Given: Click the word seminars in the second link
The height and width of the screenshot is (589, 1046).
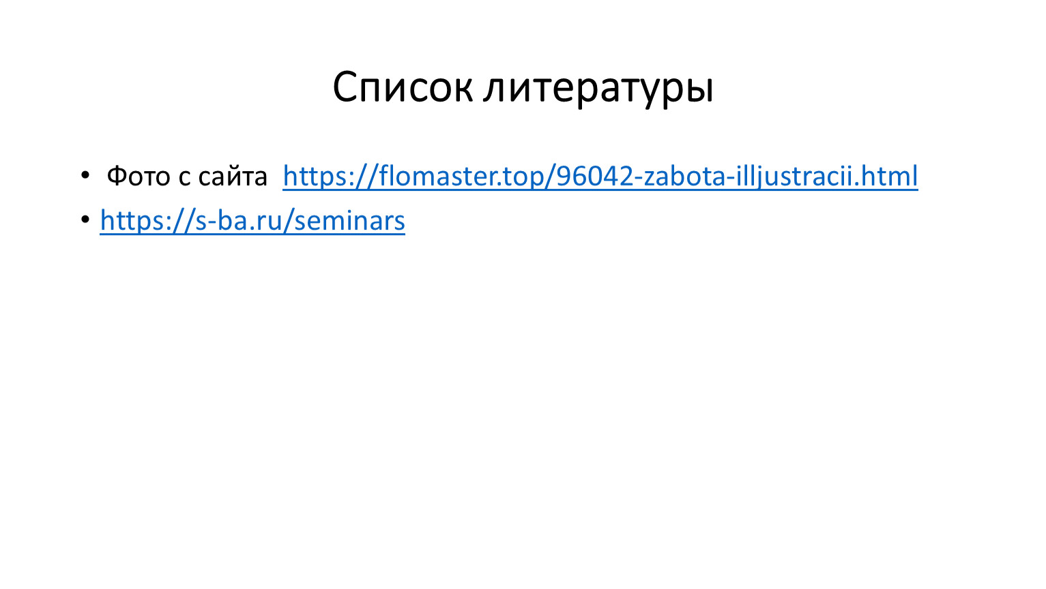Looking at the screenshot, I should tap(349, 220).
